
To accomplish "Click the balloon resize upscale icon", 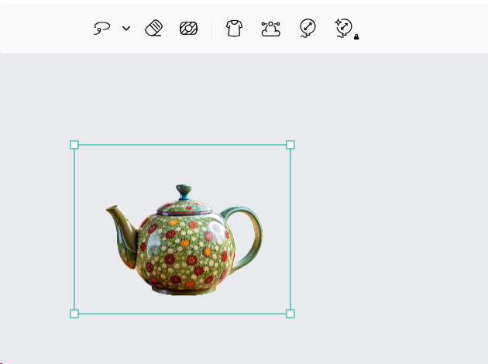I will click(308, 29).
